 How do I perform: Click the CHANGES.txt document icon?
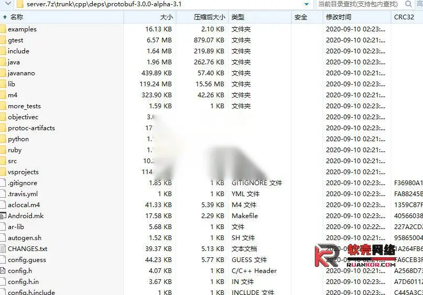[x=3, y=249]
